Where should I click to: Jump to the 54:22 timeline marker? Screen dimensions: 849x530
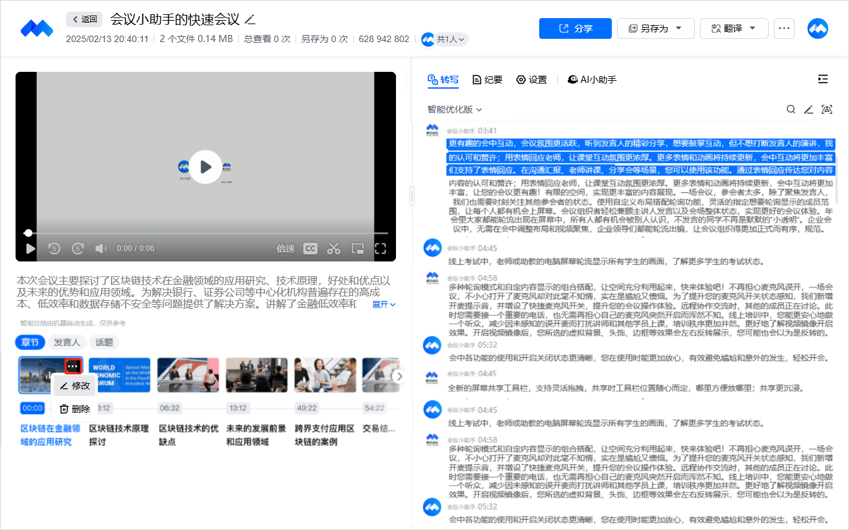375,408
